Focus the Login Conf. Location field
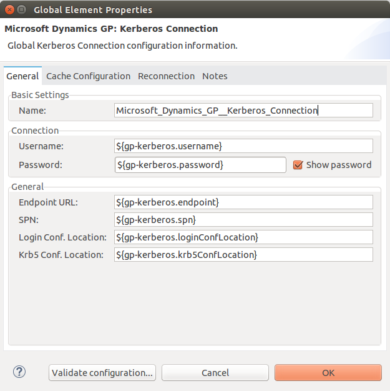 (243, 237)
